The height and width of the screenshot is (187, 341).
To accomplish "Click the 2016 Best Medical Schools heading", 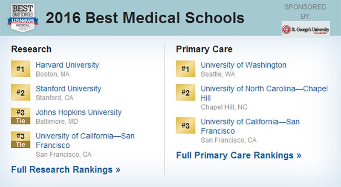I will [145, 17].
